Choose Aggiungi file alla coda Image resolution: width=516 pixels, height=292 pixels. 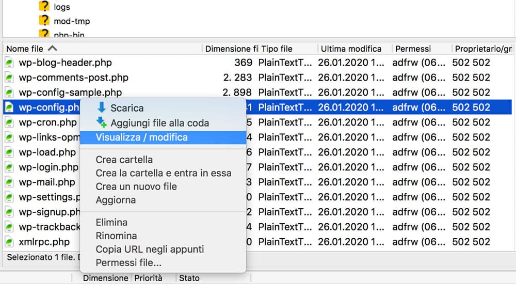pos(159,123)
